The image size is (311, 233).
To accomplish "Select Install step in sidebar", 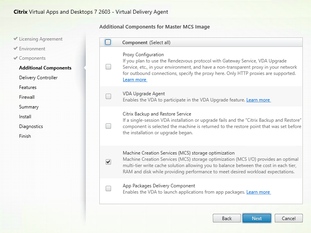I will pyautogui.click(x=25, y=117).
